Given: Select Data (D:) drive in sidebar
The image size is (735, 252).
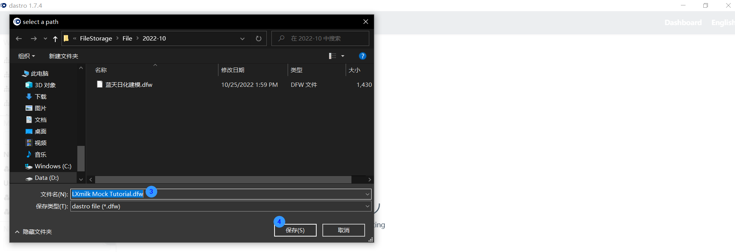Looking at the screenshot, I should click(x=42, y=178).
